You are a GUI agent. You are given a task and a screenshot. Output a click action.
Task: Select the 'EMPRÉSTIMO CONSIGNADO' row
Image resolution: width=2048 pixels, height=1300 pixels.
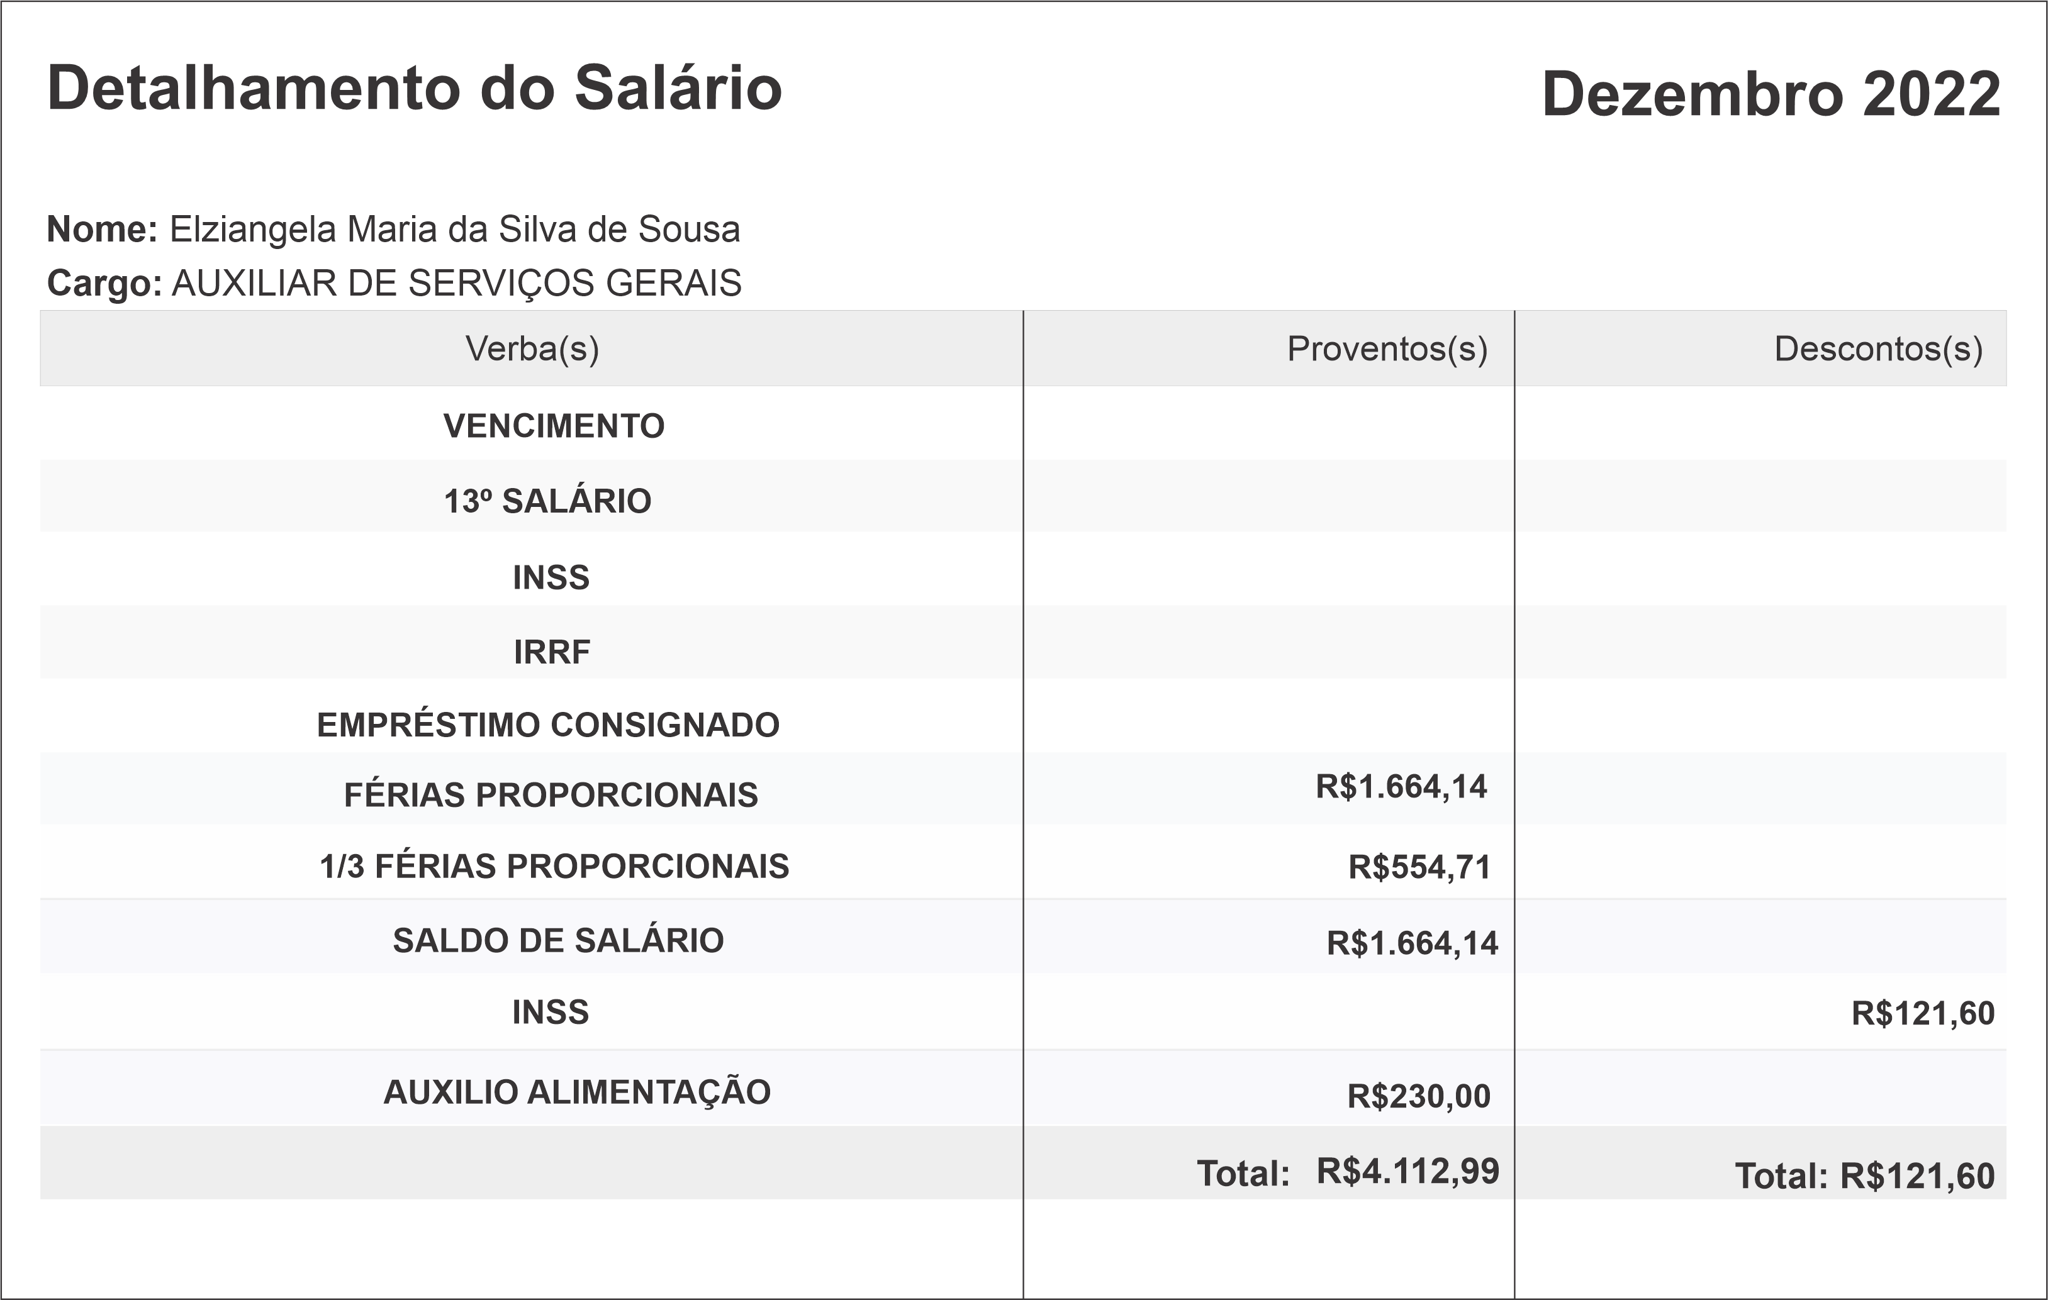pyautogui.click(x=548, y=725)
